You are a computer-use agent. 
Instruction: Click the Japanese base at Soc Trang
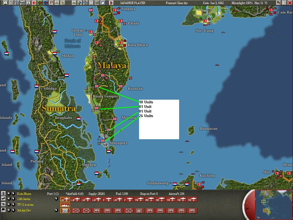(205, 21)
